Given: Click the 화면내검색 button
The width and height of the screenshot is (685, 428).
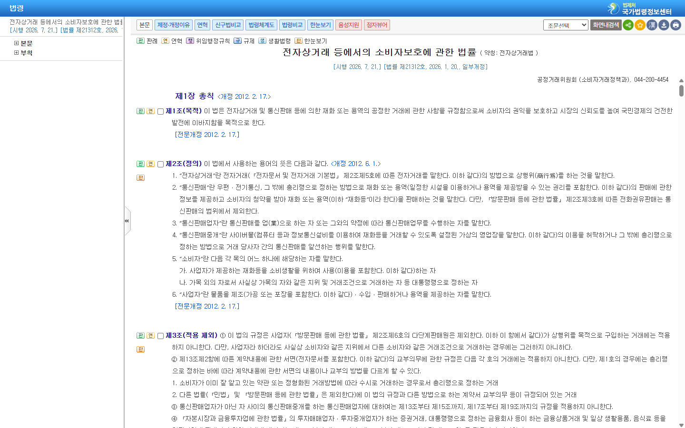Looking at the screenshot, I should coord(606,25).
